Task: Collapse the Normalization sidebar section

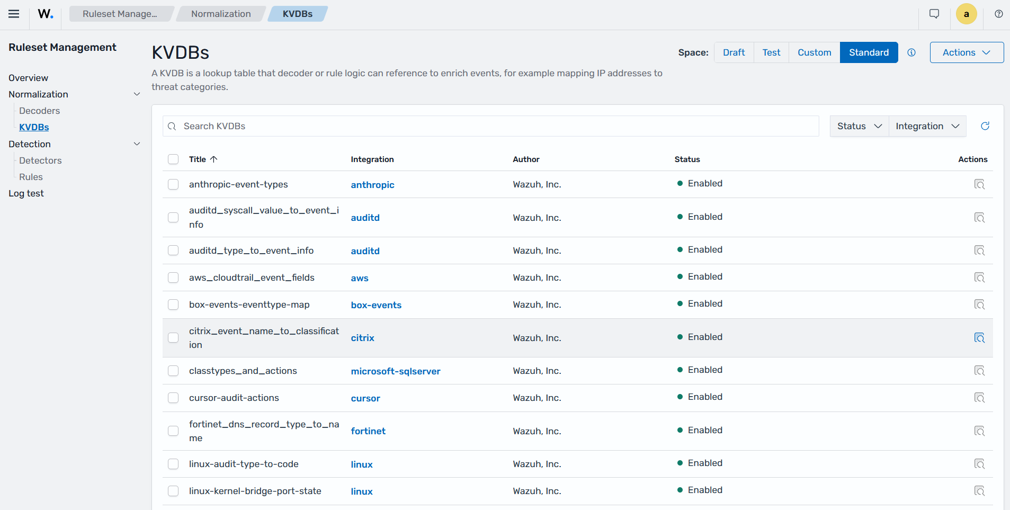Action: pos(137,94)
